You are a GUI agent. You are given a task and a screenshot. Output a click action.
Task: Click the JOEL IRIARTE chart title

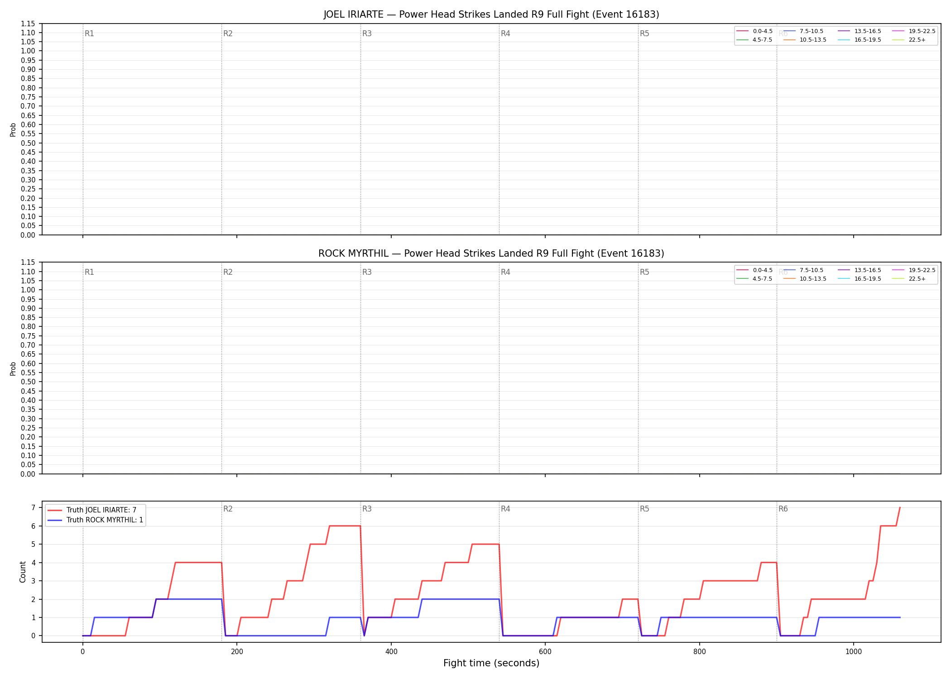(491, 14)
